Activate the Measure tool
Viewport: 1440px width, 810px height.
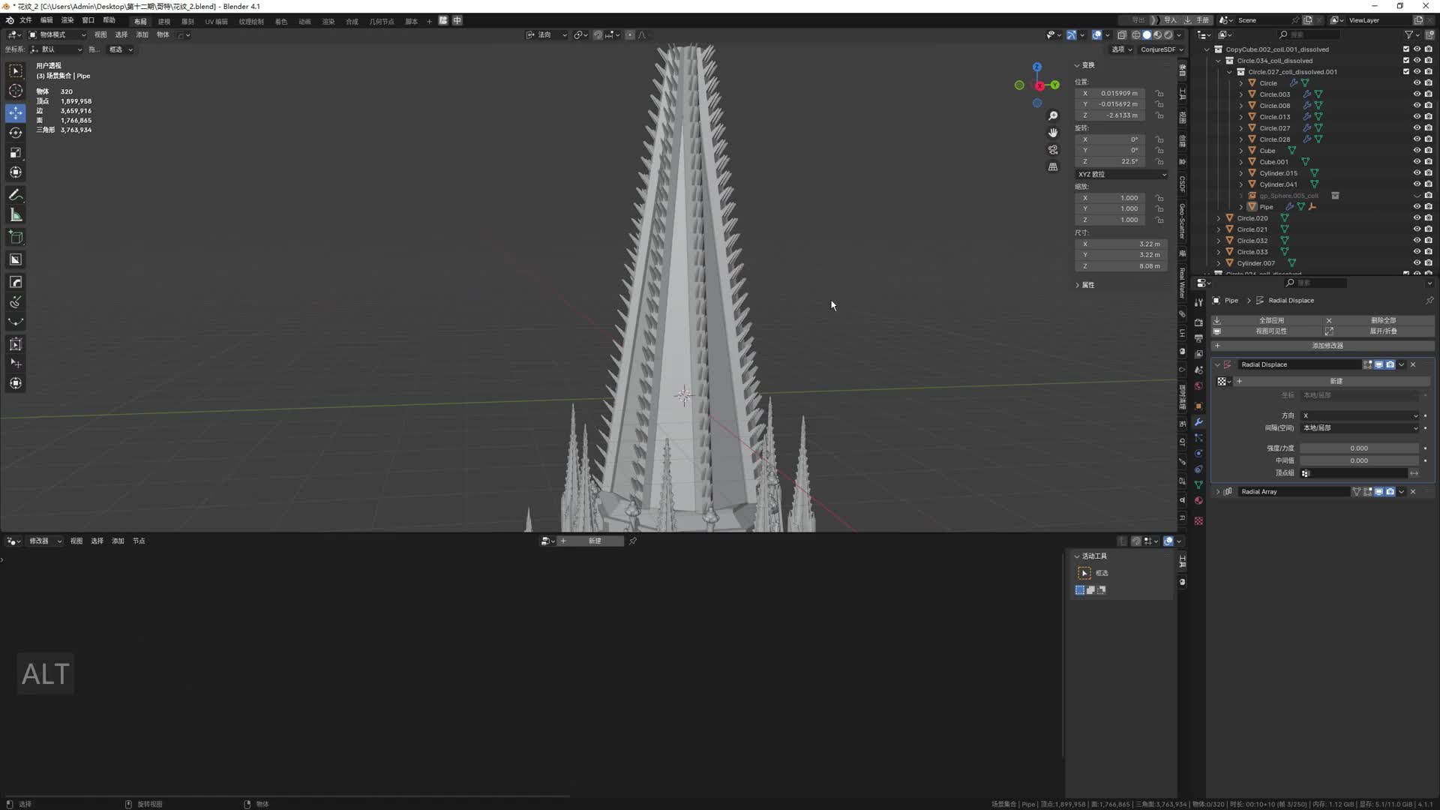[16, 216]
